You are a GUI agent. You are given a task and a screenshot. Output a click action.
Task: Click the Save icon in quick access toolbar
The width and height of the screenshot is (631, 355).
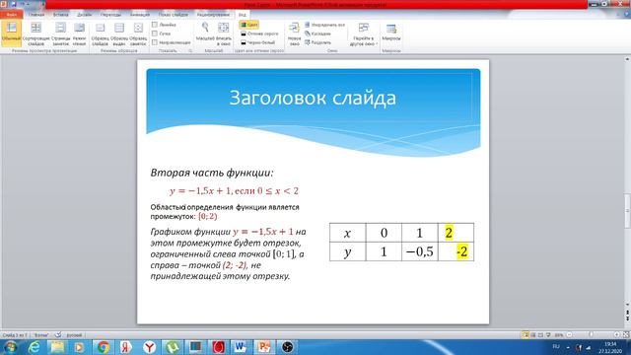click(x=14, y=4)
